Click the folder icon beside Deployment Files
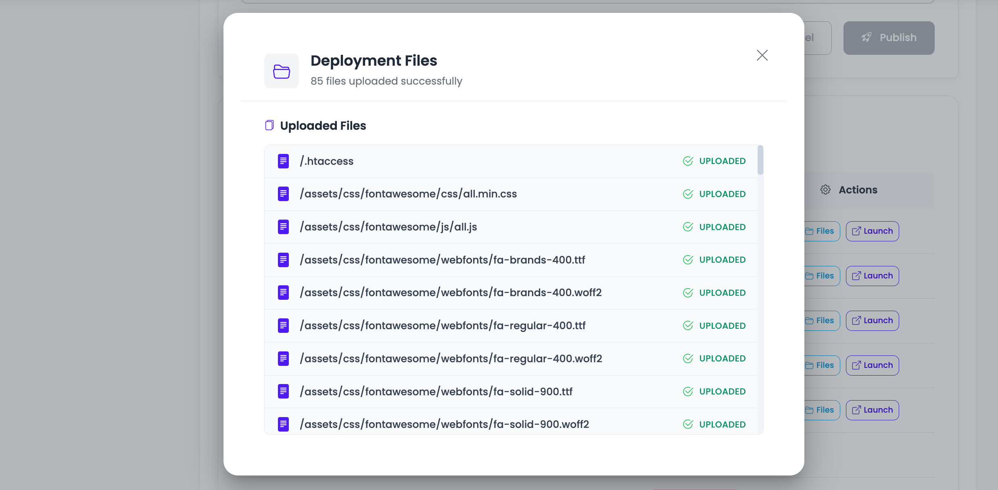 click(x=282, y=71)
